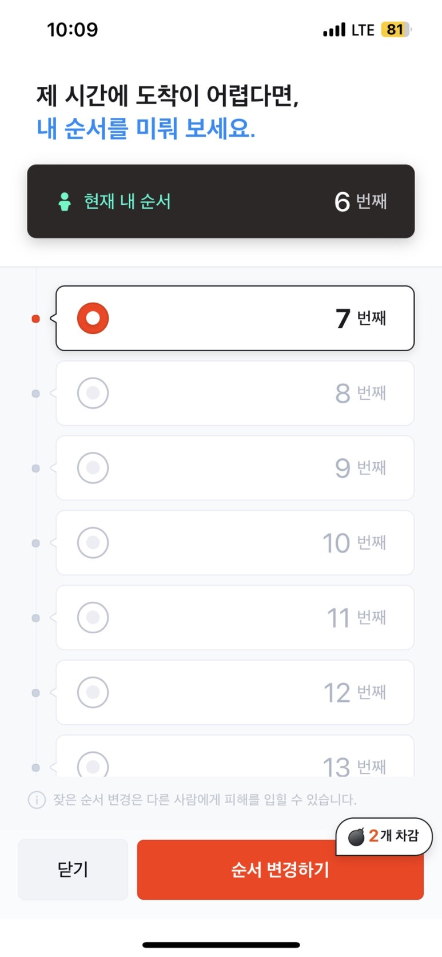Tap the info icon beside the warning notice
442x957 pixels.
coord(37,800)
